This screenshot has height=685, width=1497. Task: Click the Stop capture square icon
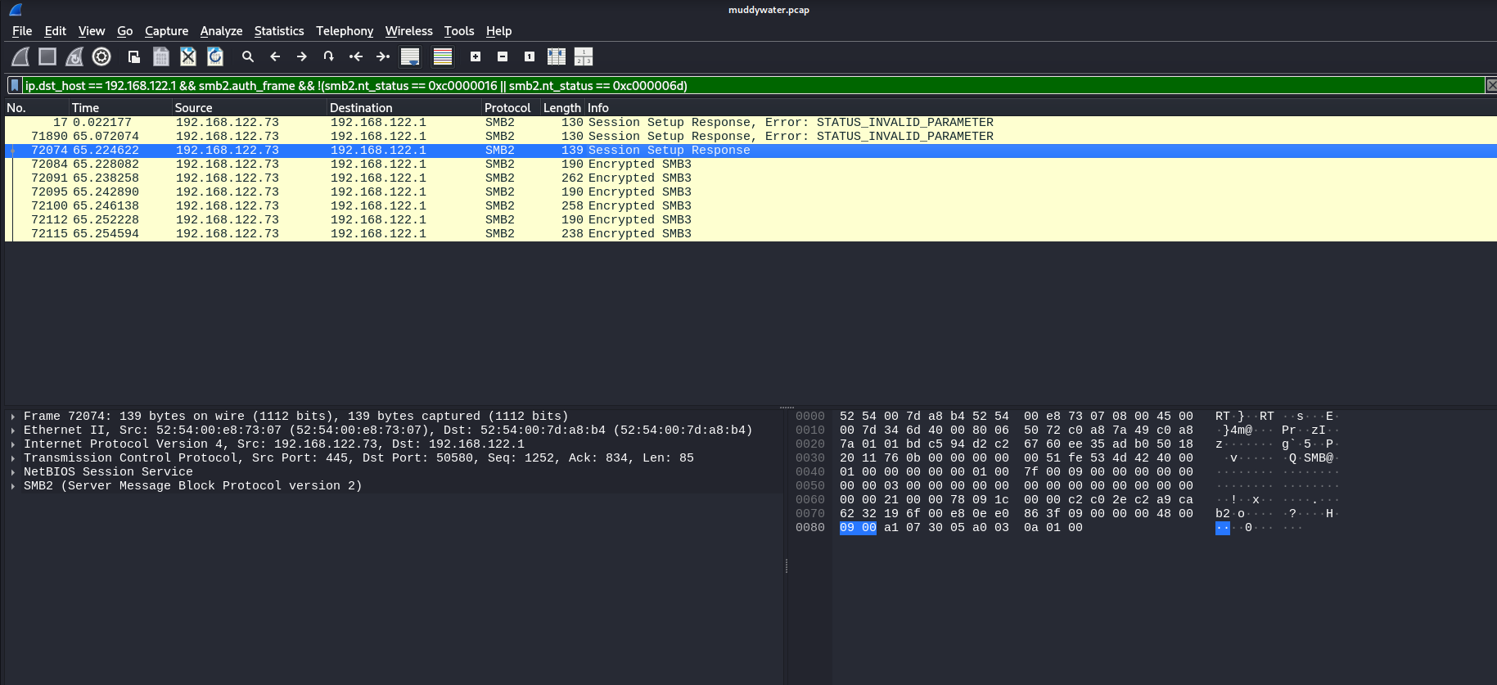(x=47, y=56)
